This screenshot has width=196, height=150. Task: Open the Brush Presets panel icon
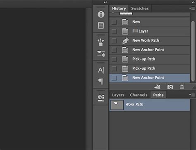click(x=101, y=42)
